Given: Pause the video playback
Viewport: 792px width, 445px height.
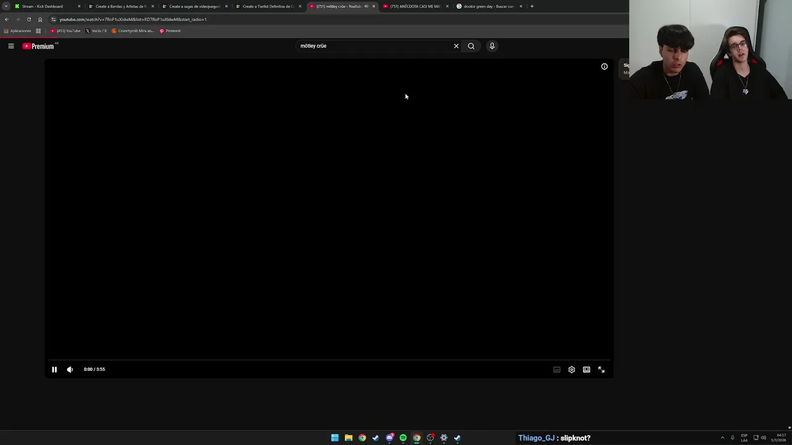Looking at the screenshot, I should [54, 370].
